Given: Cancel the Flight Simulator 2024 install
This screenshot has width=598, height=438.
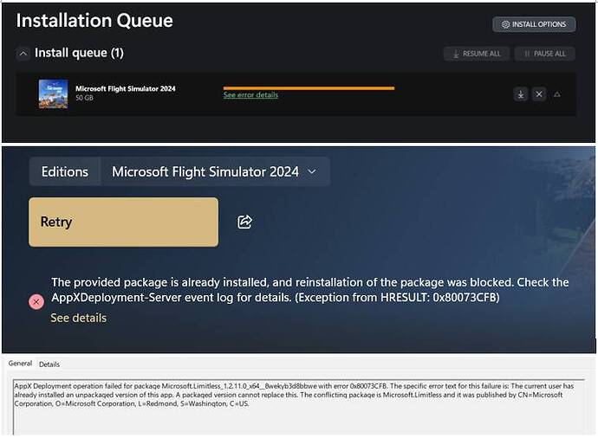Looking at the screenshot, I should tap(539, 93).
